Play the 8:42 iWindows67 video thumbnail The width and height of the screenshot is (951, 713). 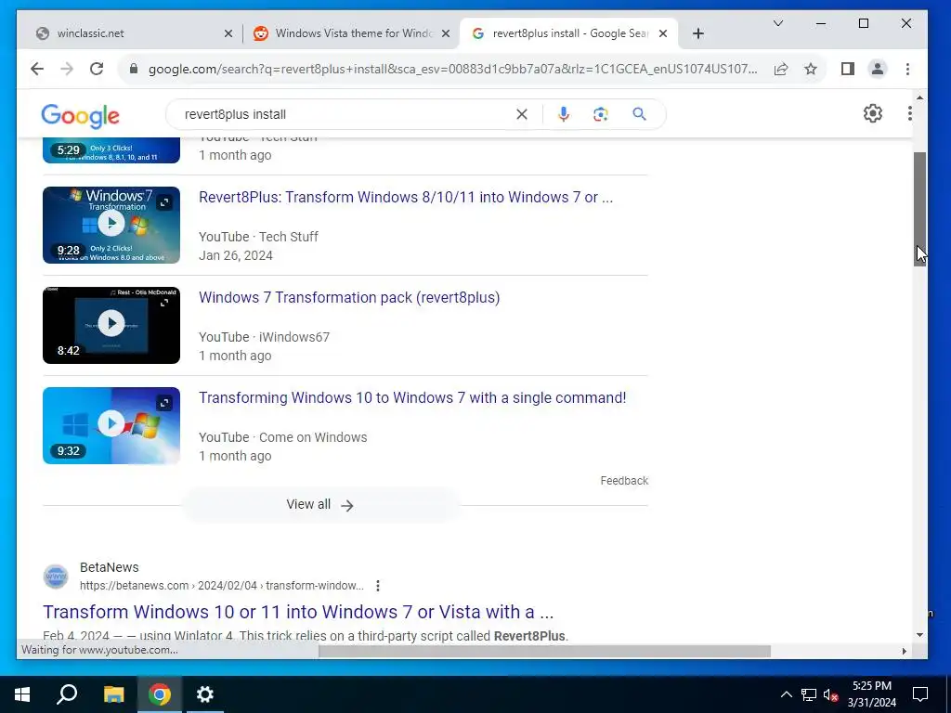tap(111, 325)
